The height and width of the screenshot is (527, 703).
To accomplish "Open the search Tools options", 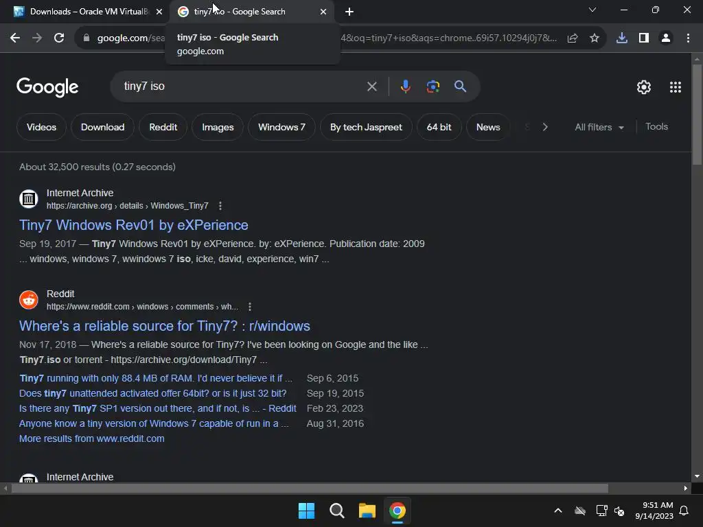I will click(x=656, y=127).
